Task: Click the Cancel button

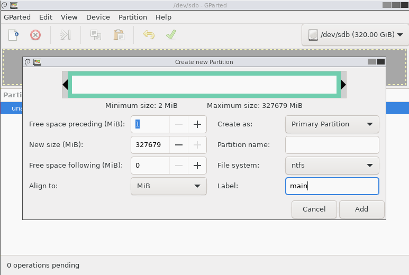Action: pos(314,209)
